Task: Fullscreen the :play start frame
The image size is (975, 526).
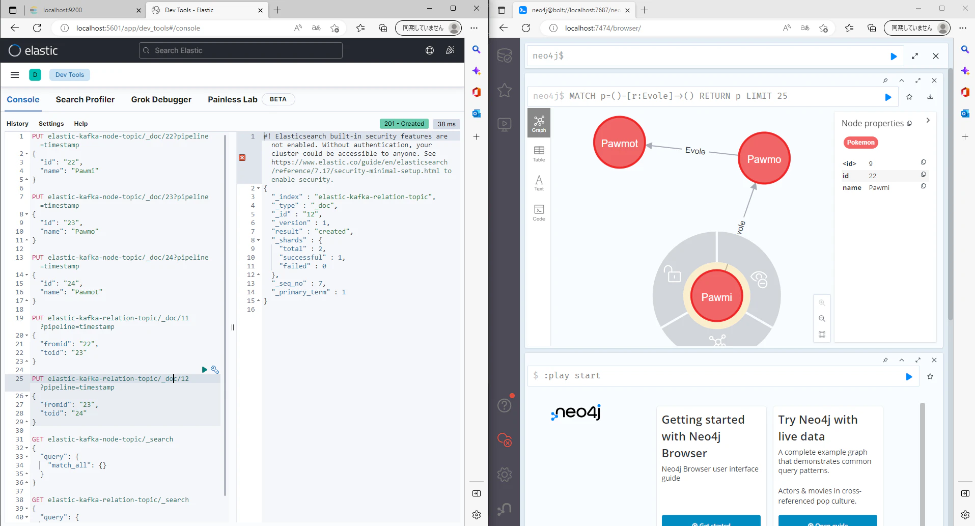Action: pyautogui.click(x=918, y=360)
